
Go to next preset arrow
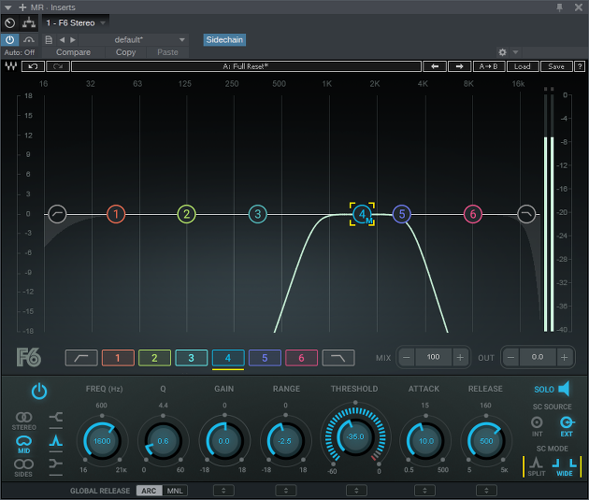click(x=73, y=40)
